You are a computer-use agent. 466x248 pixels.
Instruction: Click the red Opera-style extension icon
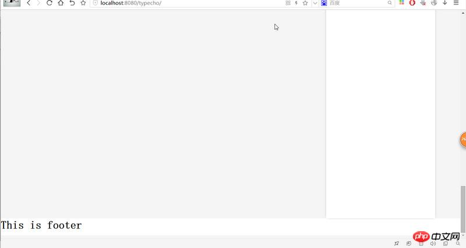pyautogui.click(x=412, y=3)
